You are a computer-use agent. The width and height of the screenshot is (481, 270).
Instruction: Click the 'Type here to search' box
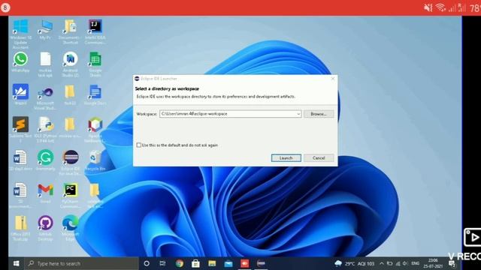82,263
